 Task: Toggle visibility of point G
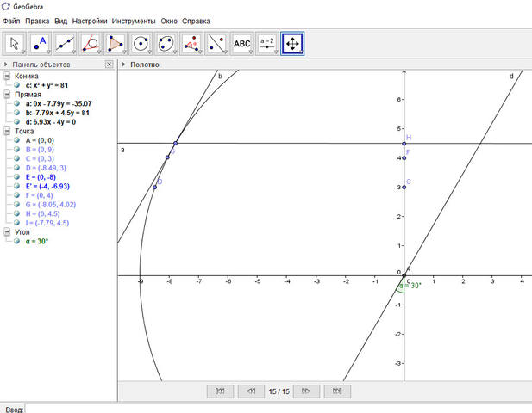tap(16, 204)
